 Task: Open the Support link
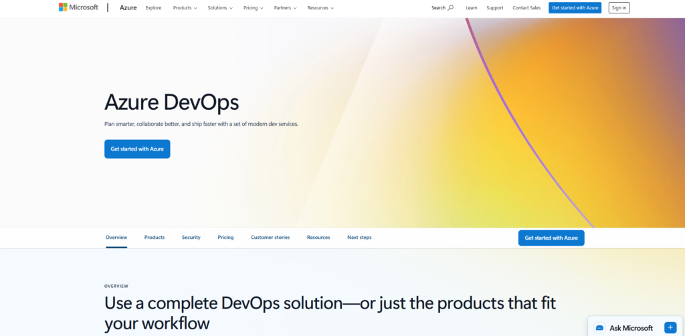[x=495, y=8]
